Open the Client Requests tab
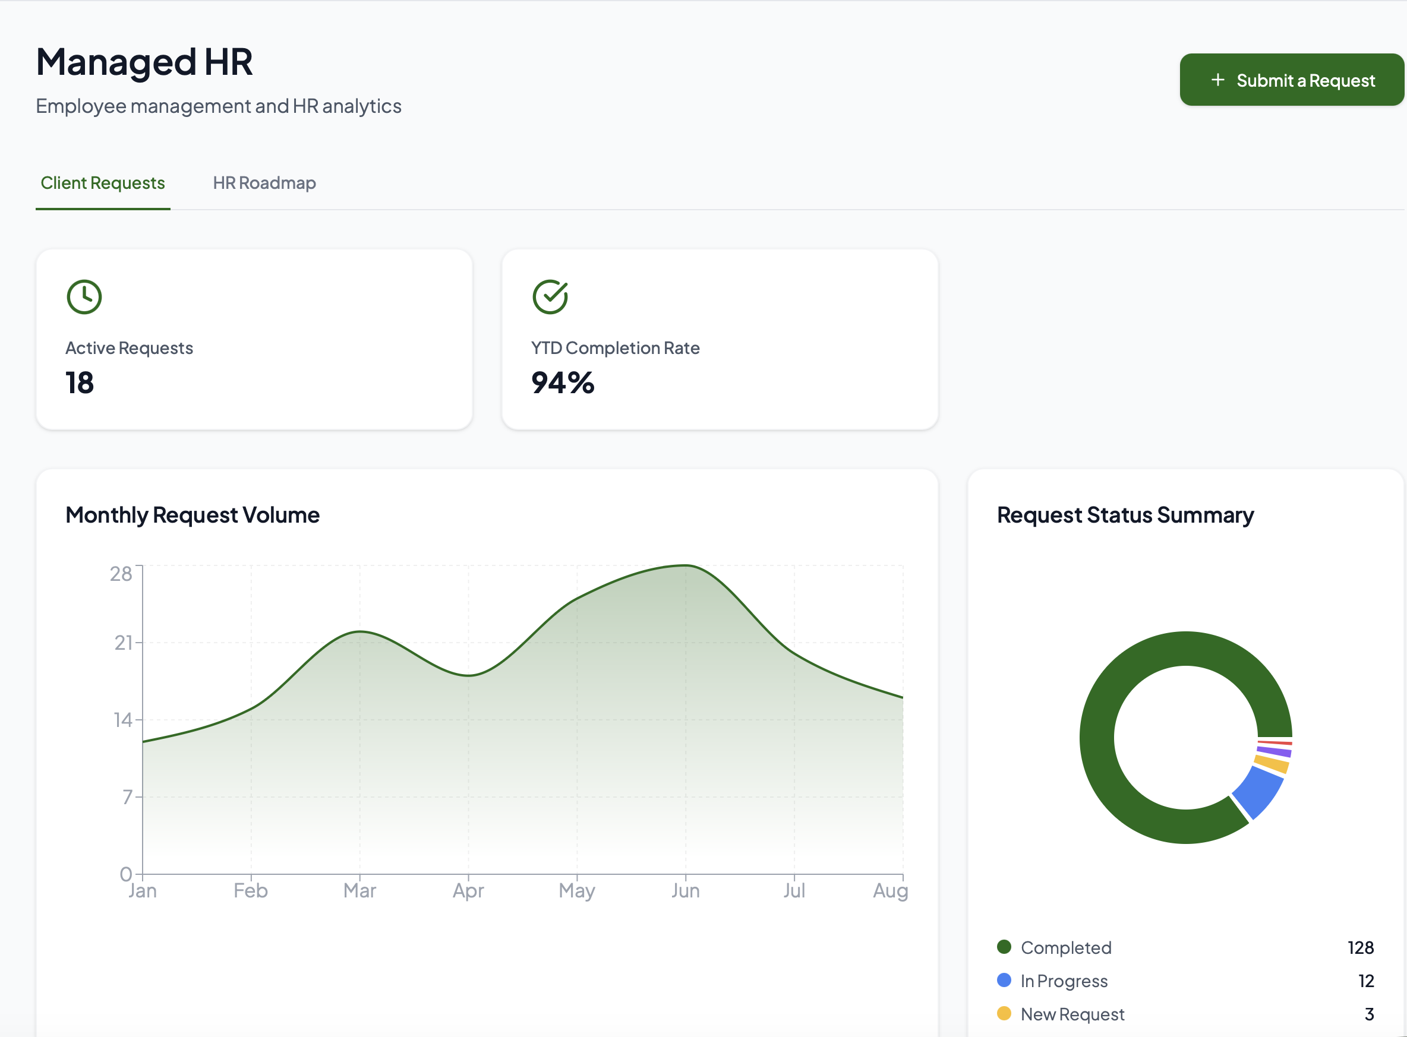1407x1037 pixels. [103, 183]
